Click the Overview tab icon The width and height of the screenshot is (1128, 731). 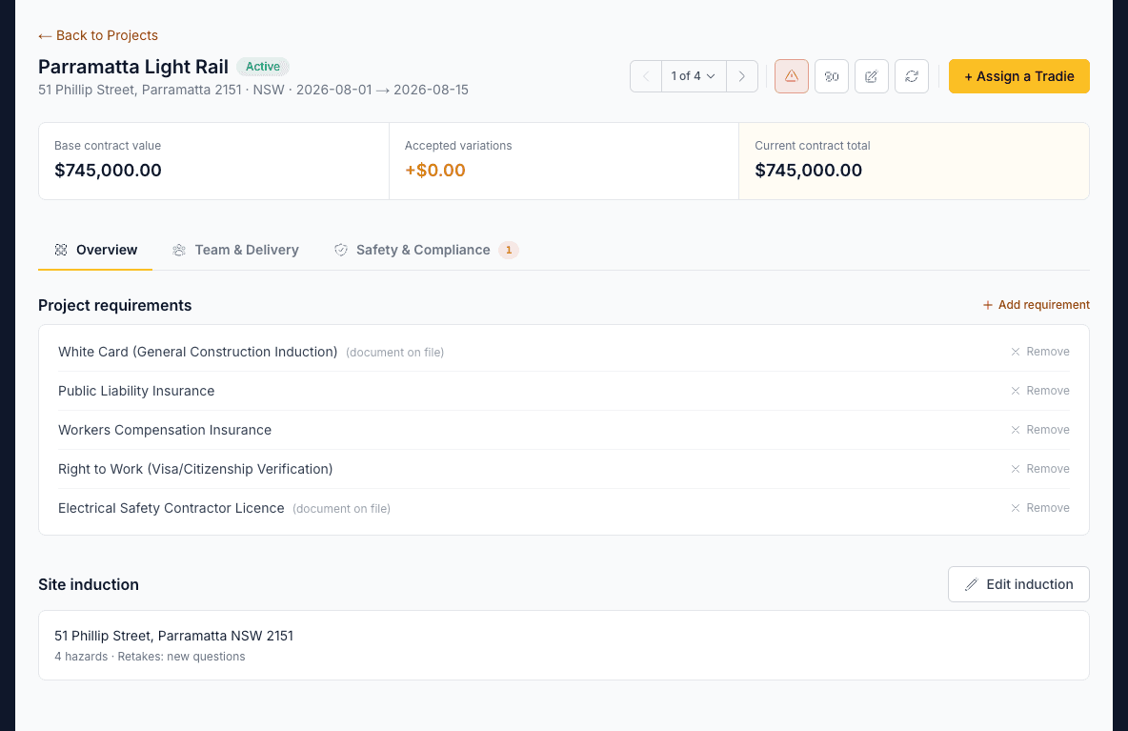(61, 250)
